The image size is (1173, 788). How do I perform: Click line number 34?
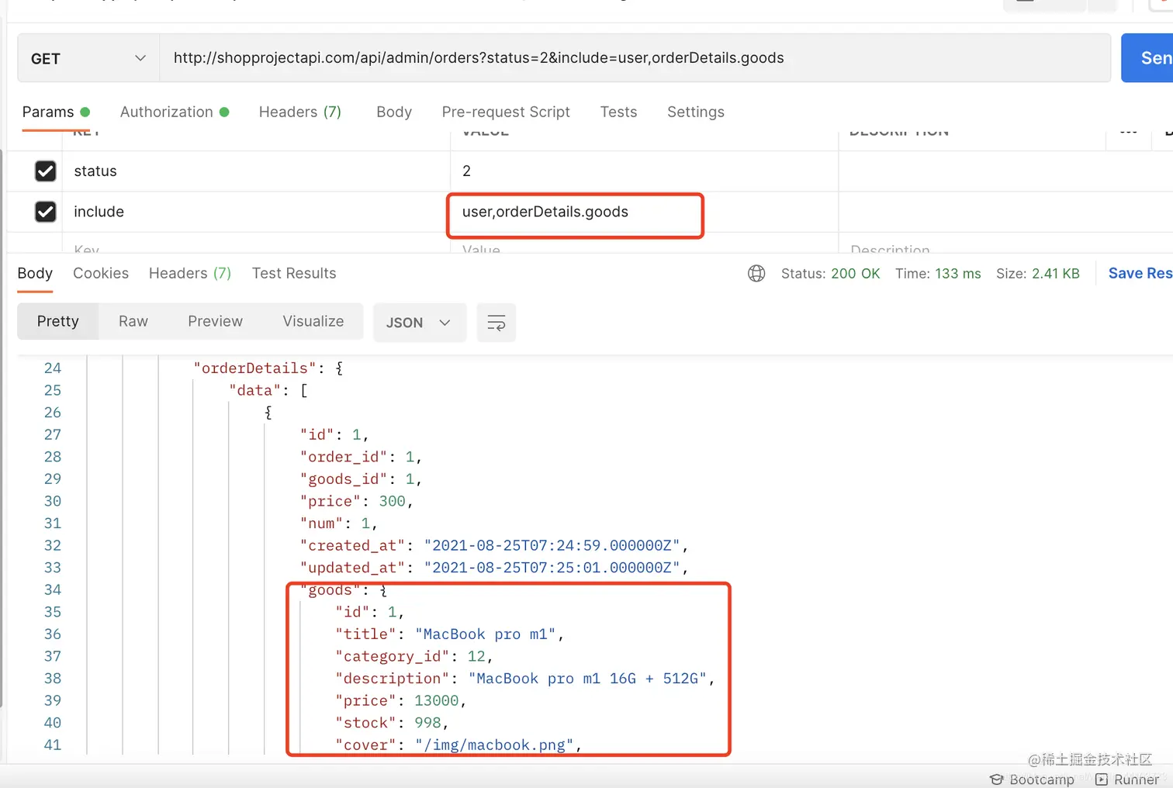click(x=53, y=590)
